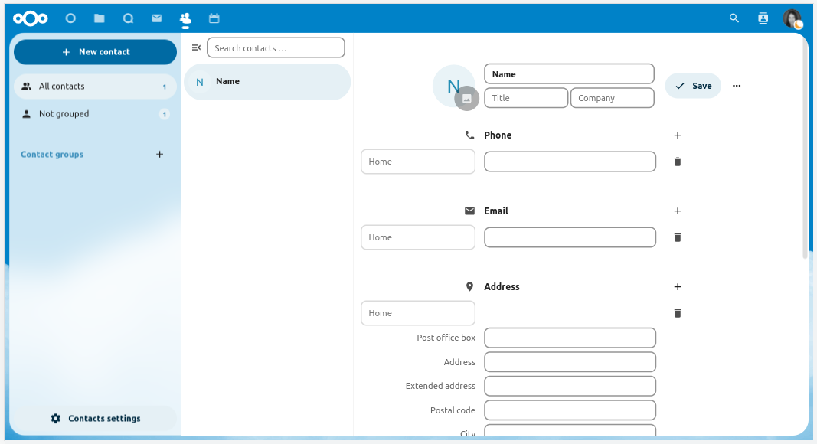817x444 pixels.
Task: Toggle the contacts list navigation icon
Action: coord(196,47)
